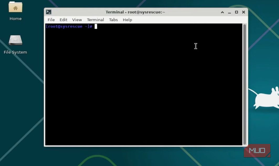Viewport: 279px width, 166px height.
Task: Minimize the Terminal window
Action: (x=229, y=12)
